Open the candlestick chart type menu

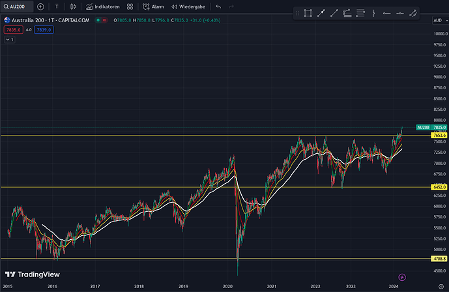(x=73, y=7)
